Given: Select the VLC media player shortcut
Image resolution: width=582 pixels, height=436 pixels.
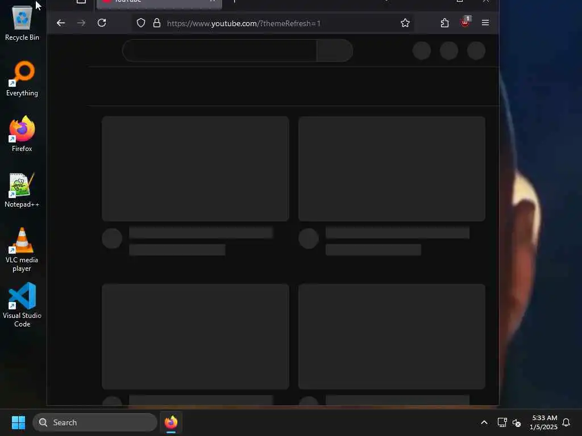Looking at the screenshot, I should click(22, 250).
